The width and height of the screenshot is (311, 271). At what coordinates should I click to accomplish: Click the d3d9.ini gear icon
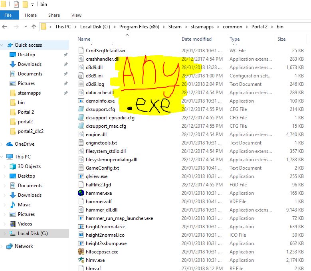click(81, 76)
